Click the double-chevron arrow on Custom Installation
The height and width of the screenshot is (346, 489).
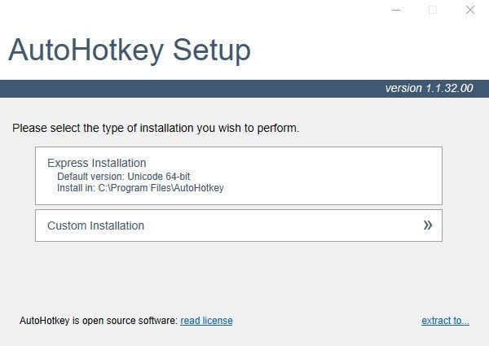click(428, 225)
